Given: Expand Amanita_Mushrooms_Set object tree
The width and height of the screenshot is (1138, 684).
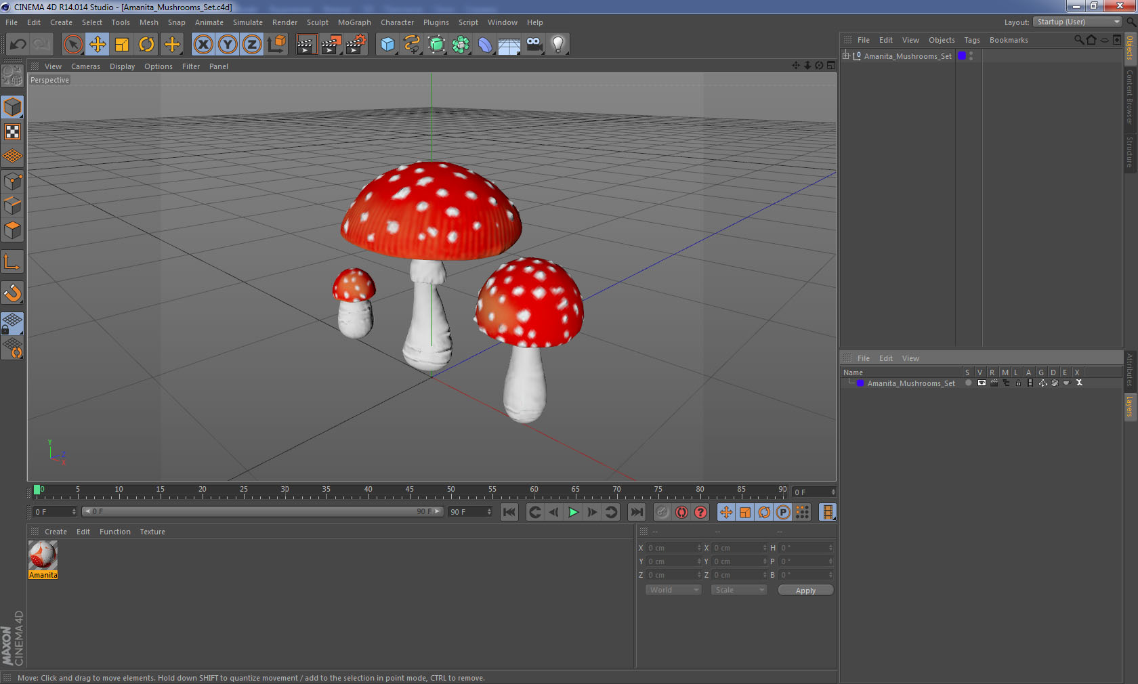Looking at the screenshot, I should (845, 56).
